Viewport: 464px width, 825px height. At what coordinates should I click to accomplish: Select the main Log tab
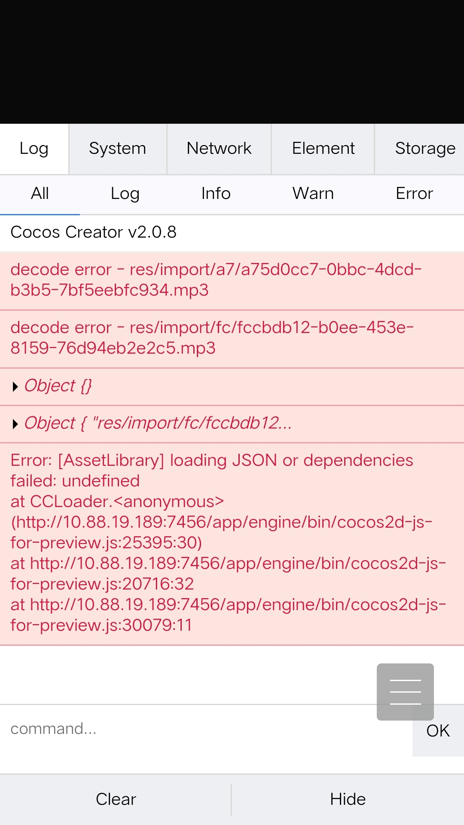pyautogui.click(x=34, y=149)
